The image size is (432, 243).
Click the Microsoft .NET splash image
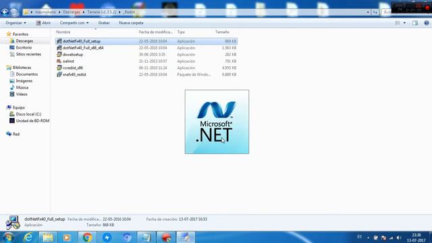[217, 122]
